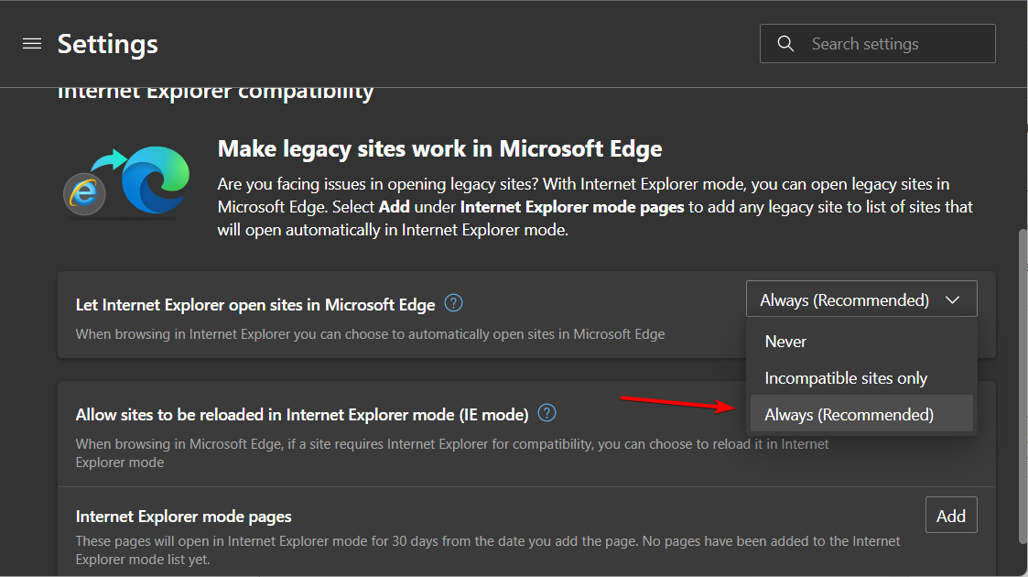Click help icon beside Allow sites to be reloaded
The width and height of the screenshot is (1028, 577).
click(546, 413)
